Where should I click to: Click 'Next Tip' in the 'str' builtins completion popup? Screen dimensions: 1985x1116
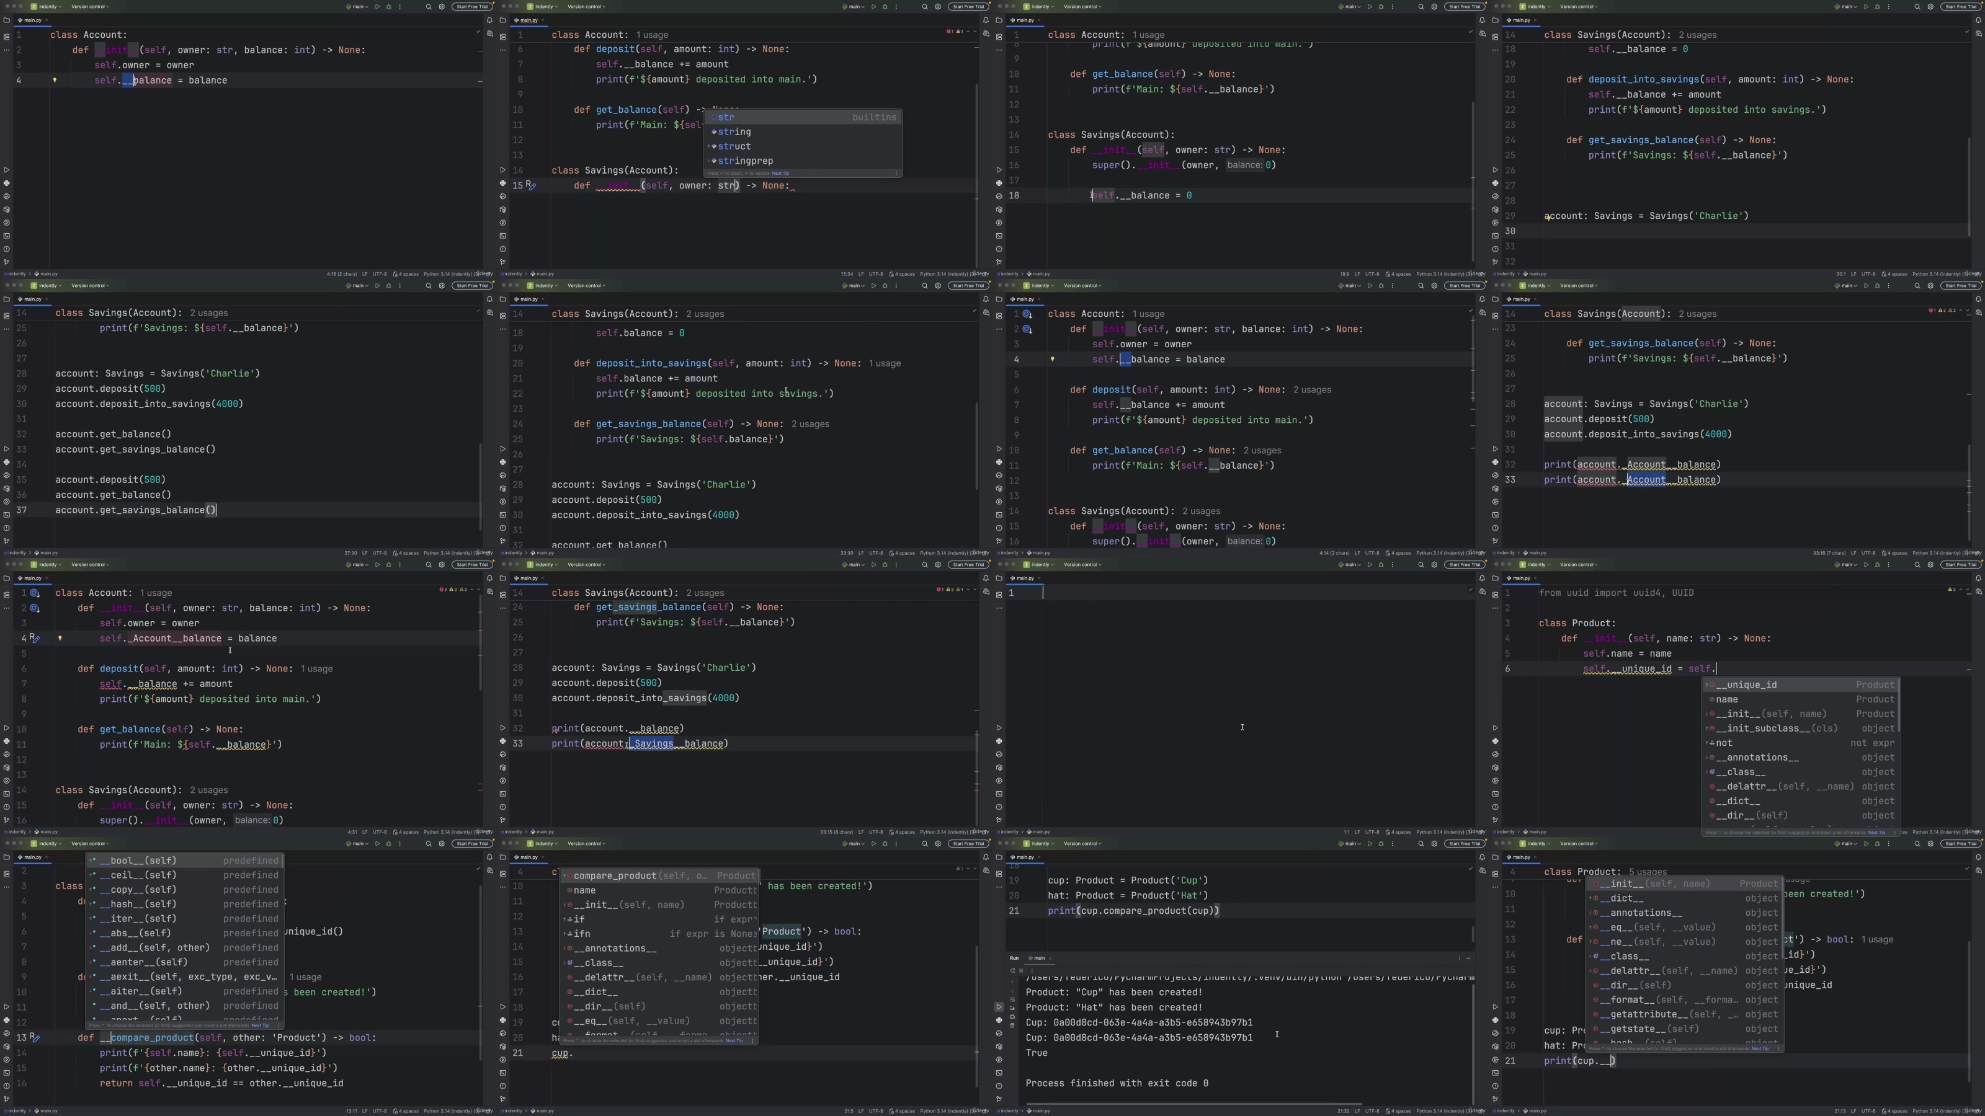(x=780, y=174)
